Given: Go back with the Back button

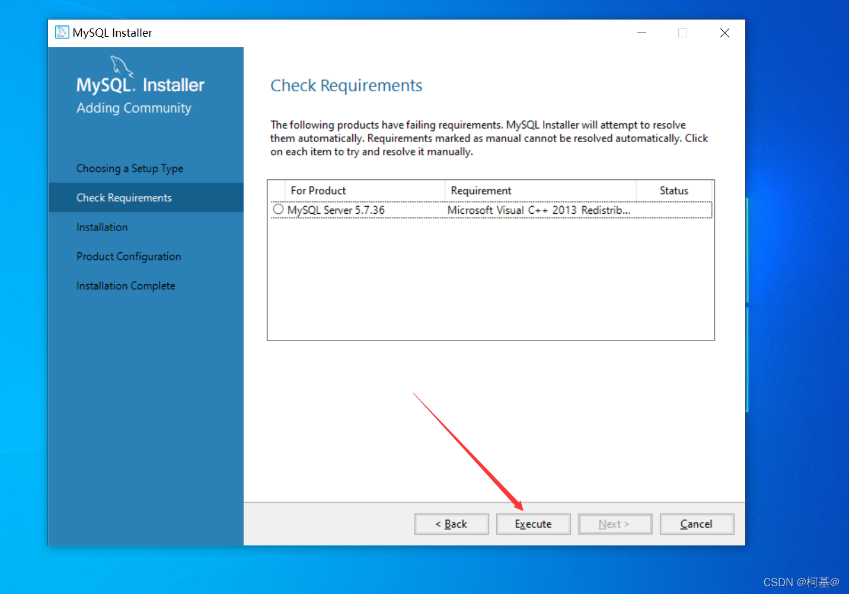Looking at the screenshot, I should 451,524.
